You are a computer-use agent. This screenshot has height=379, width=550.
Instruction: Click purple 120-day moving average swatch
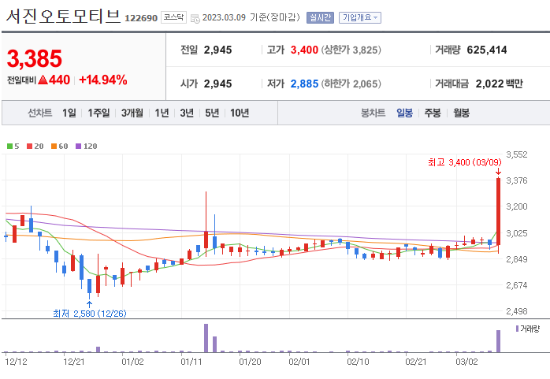(x=78, y=147)
